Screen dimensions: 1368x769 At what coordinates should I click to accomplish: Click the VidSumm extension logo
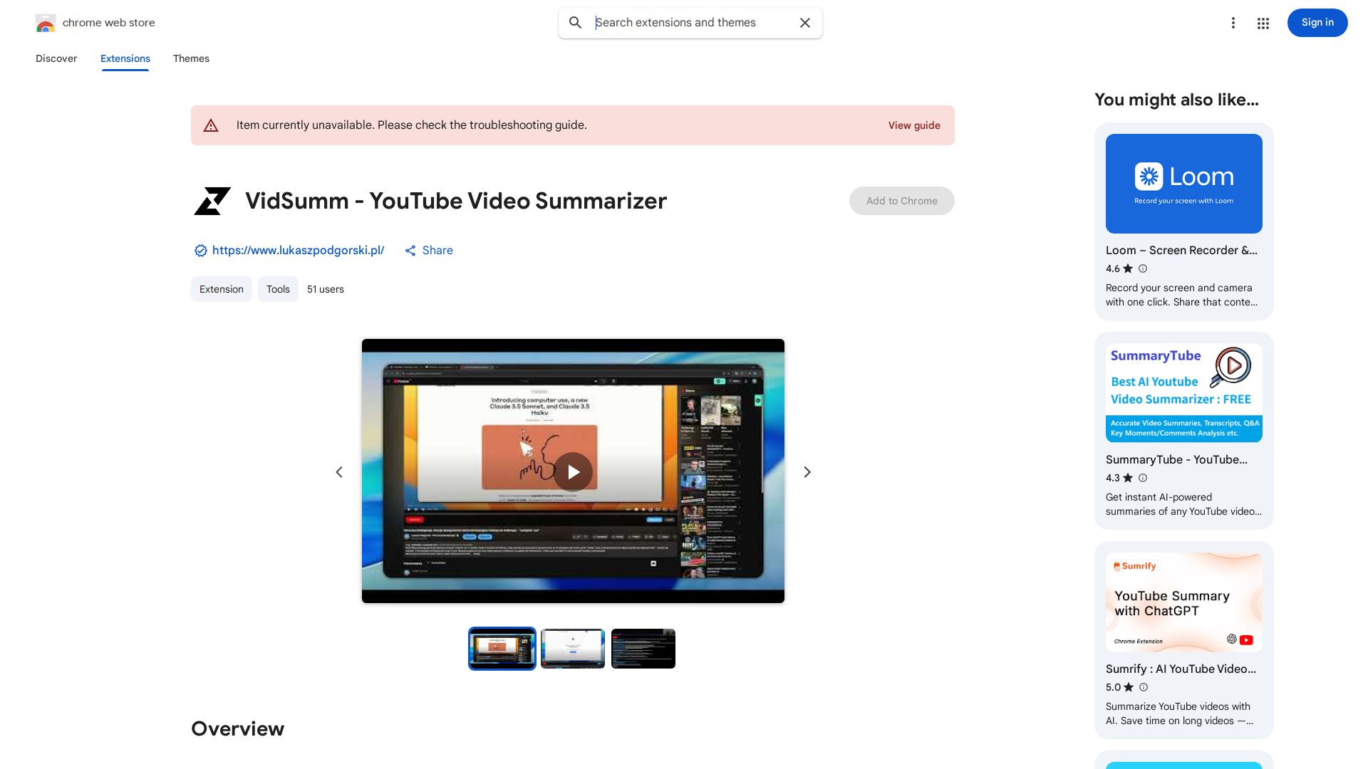click(x=212, y=201)
